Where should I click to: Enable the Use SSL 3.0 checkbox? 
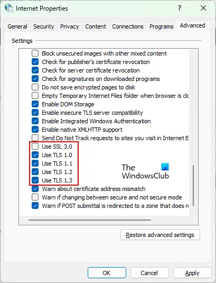click(x=35, y=147)
